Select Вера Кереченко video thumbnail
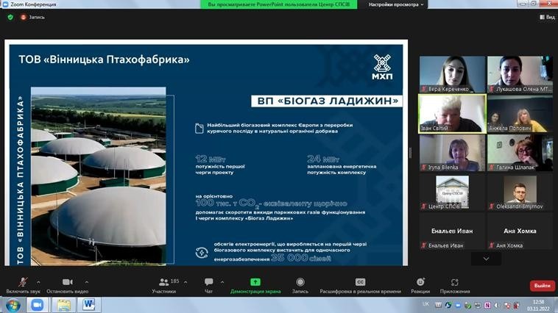The image size is (558, 313). point(452,74)
